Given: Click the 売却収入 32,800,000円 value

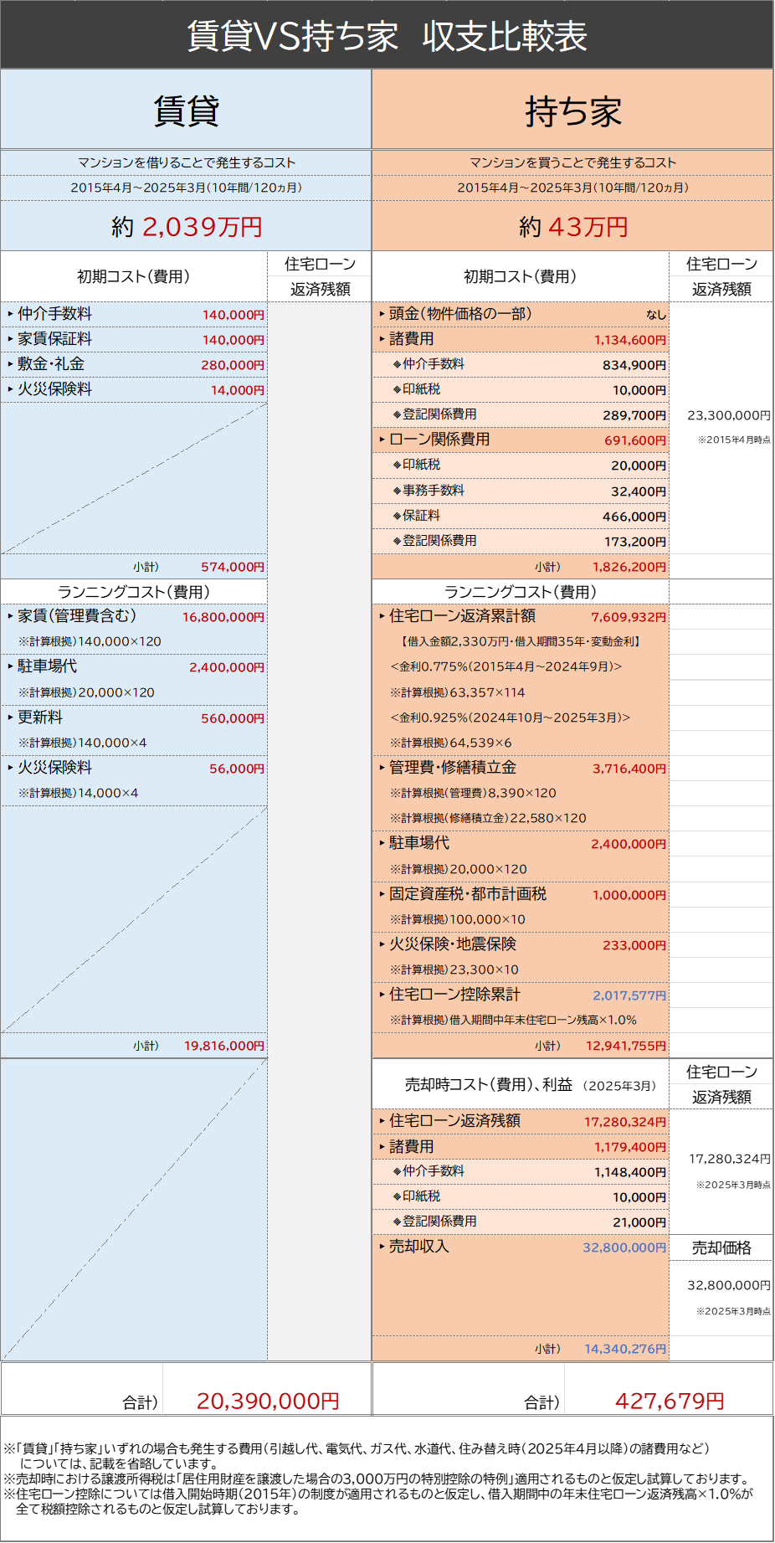Looking at the screenshot, I should pos(624,1247).
